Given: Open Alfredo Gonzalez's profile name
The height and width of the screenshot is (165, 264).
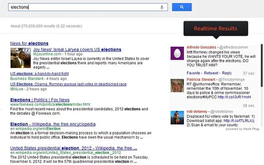Looking at the screenshot, I should [x=201, y=47].
